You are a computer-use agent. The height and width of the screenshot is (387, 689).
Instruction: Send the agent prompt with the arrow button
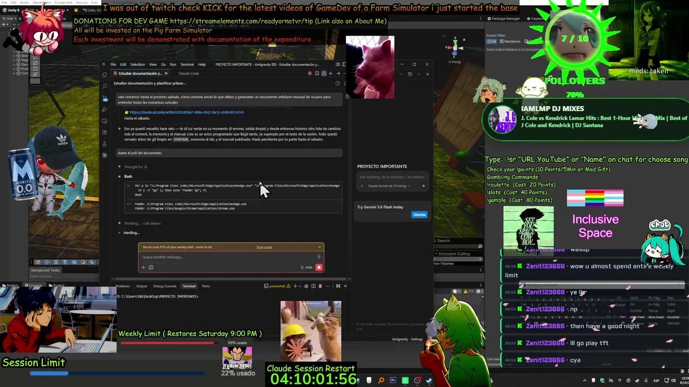click(x=423, y=186)
